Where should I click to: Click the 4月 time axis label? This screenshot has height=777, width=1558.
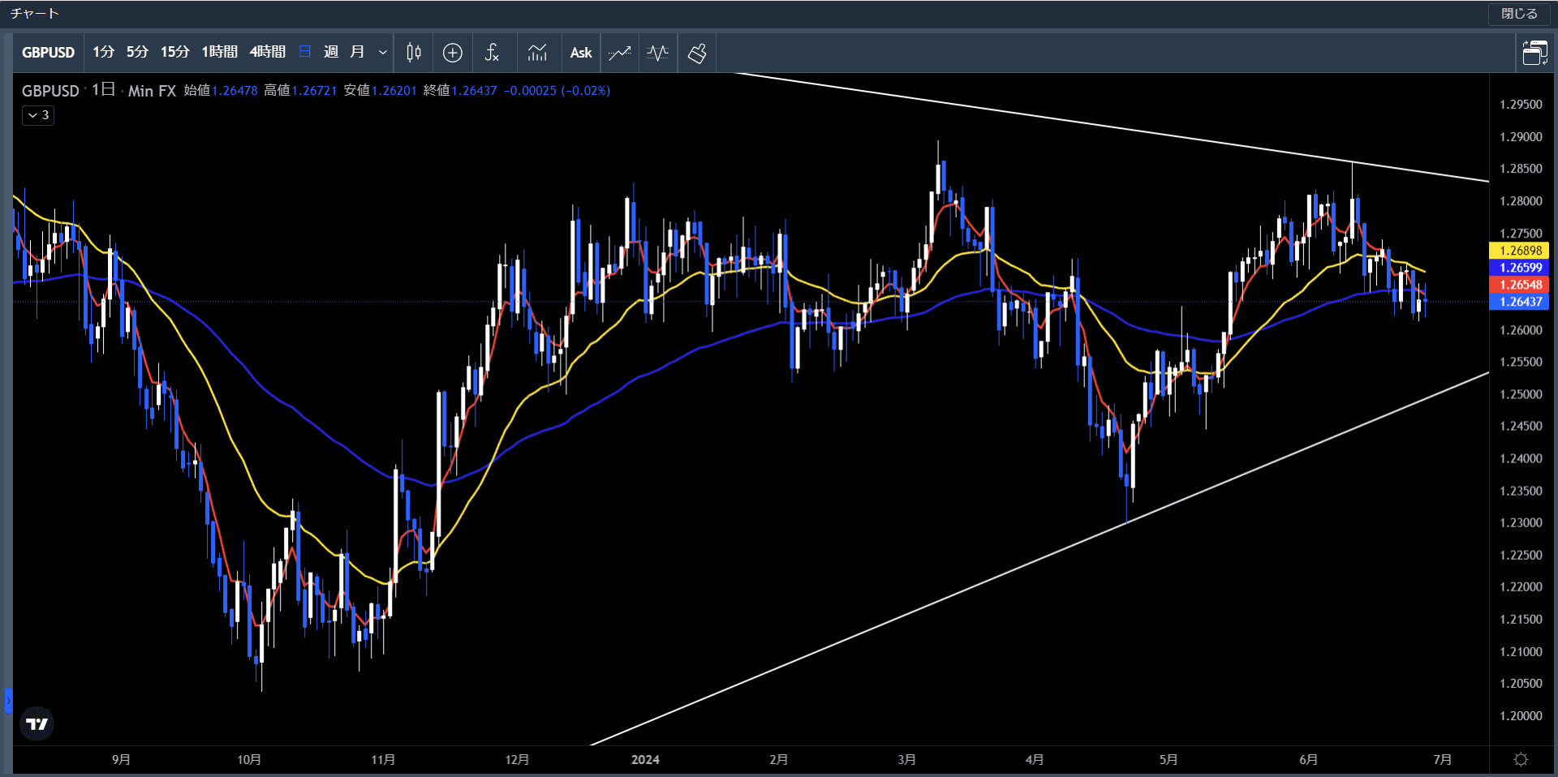coord(1034,760)
